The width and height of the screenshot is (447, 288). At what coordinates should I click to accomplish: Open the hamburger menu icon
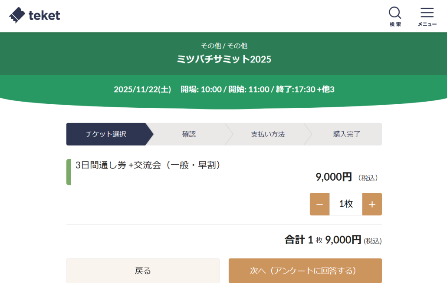tap(427, 13)
